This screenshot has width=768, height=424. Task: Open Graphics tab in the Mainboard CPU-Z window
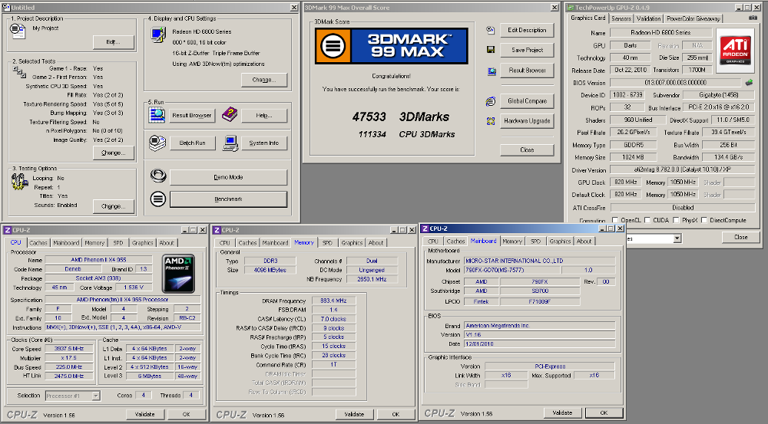(560, 241)
